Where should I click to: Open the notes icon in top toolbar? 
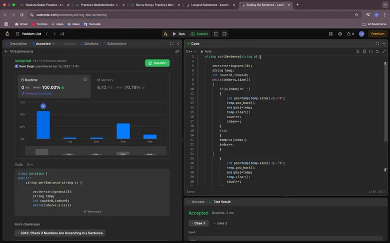click(224, 34)
